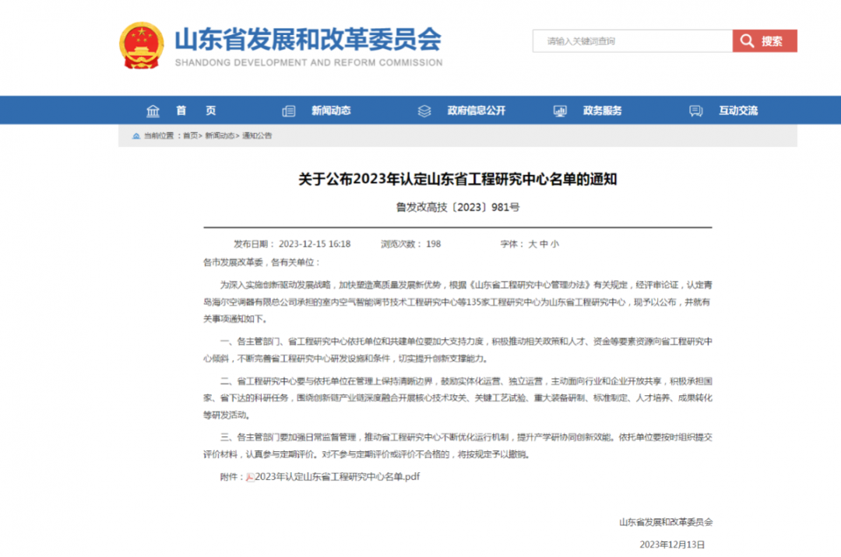This screenshot has height=557, width=841.
Task: Download 2023年认定山东省工程研究中心名单.pdf attachment
Action: [x=337, y=477]
